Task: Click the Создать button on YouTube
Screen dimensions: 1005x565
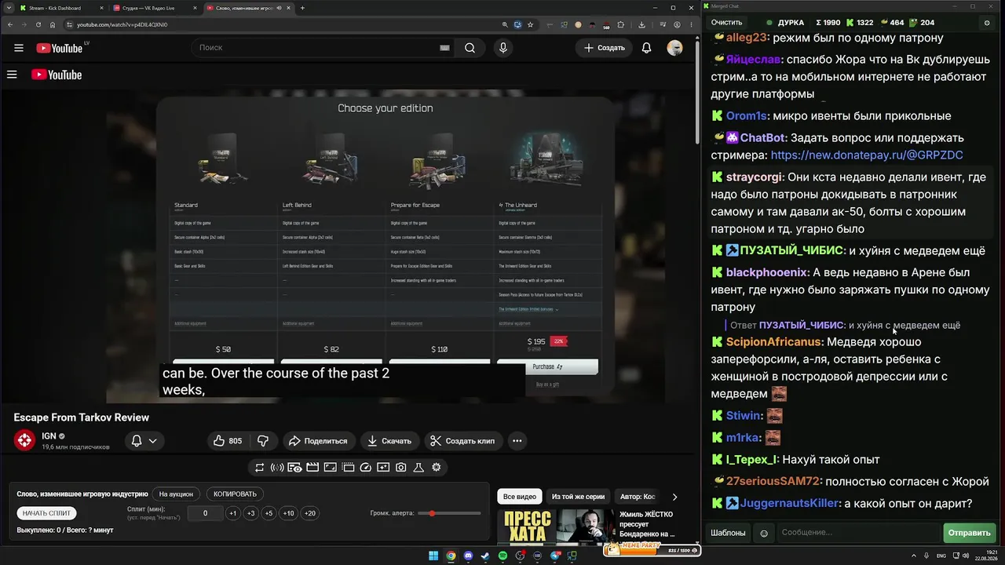Action: [x=605, y=48]
